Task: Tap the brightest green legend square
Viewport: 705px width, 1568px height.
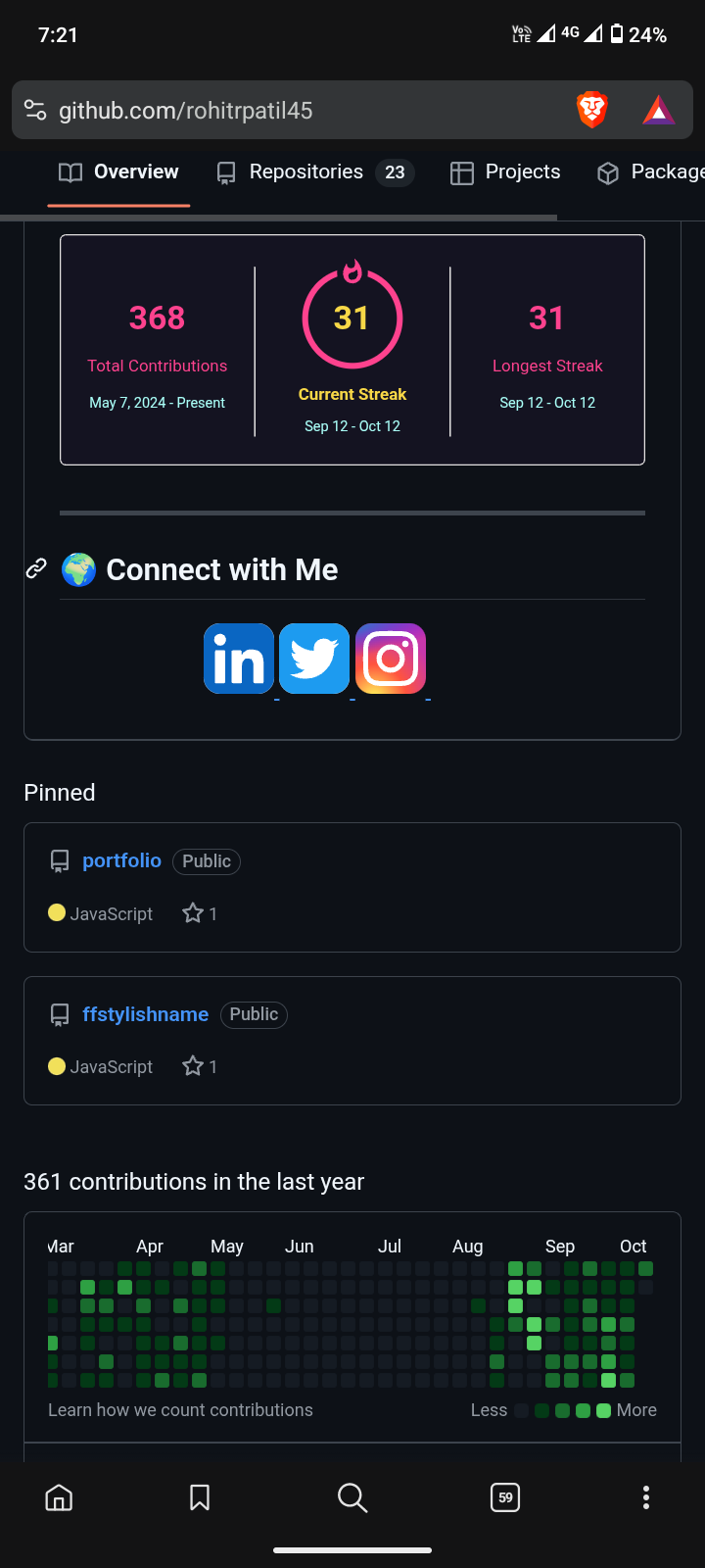Action: (603, 1411)
